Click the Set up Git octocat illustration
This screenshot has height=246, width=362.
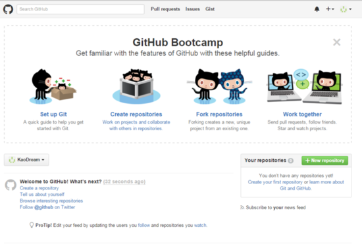pyautogui.click(x=53, y=87)
